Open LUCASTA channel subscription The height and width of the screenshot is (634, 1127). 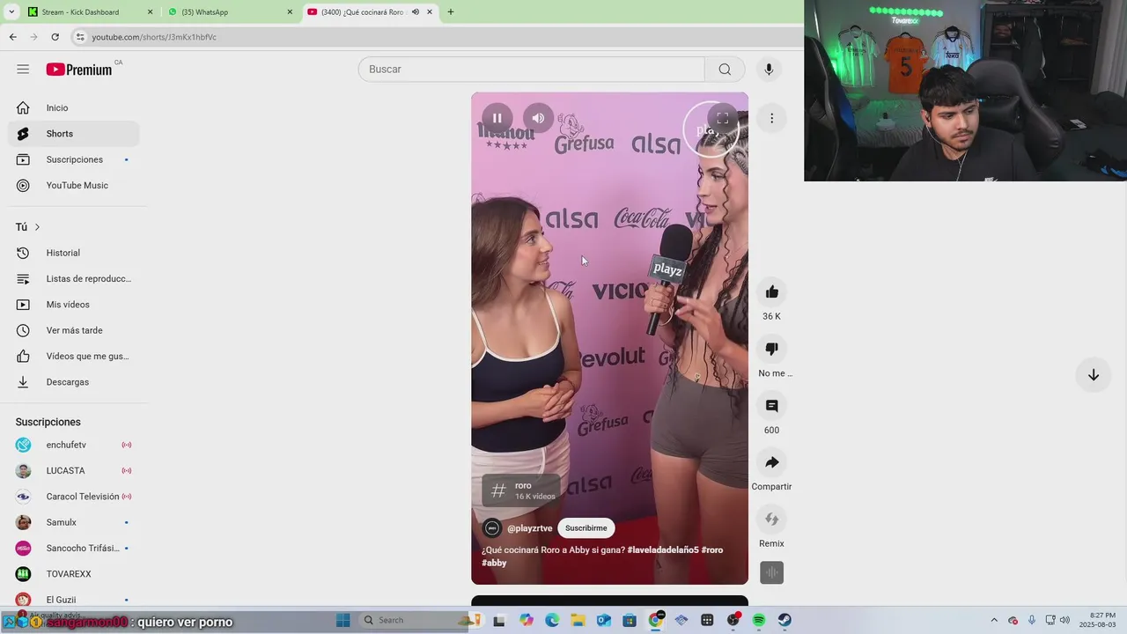74,471
